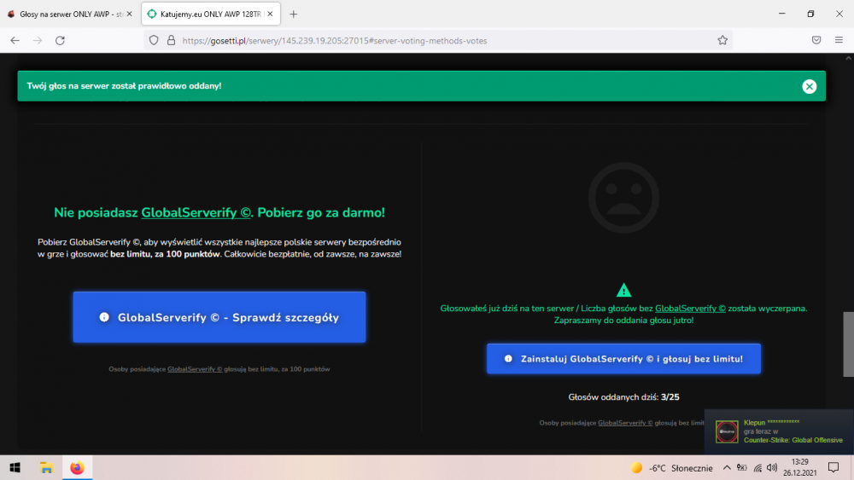Open GlobalServerify link in green heading
This screenshot has width=854, height=480.
(x=196, y=212)
